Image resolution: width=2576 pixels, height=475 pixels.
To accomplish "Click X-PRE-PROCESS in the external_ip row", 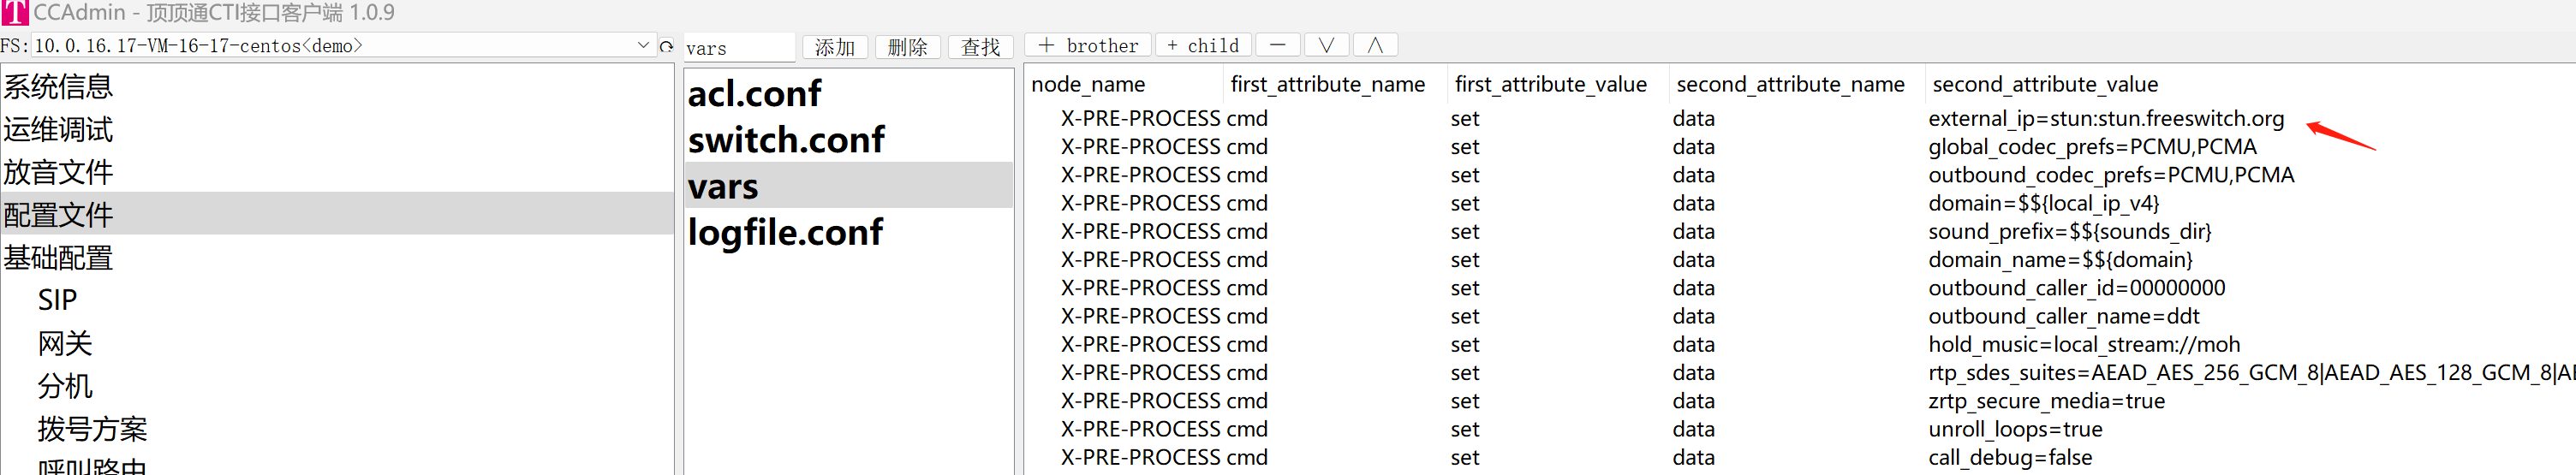I will click(x=1141, y=118).
